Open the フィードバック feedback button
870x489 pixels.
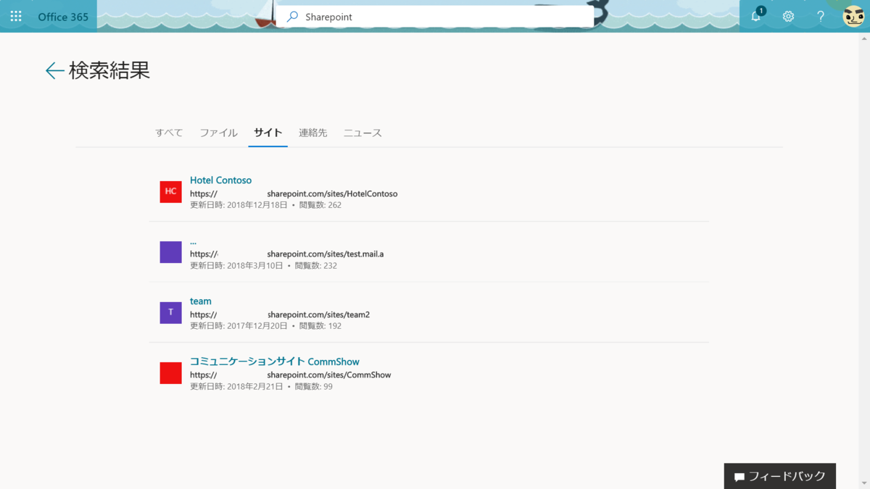coord(780,476)
